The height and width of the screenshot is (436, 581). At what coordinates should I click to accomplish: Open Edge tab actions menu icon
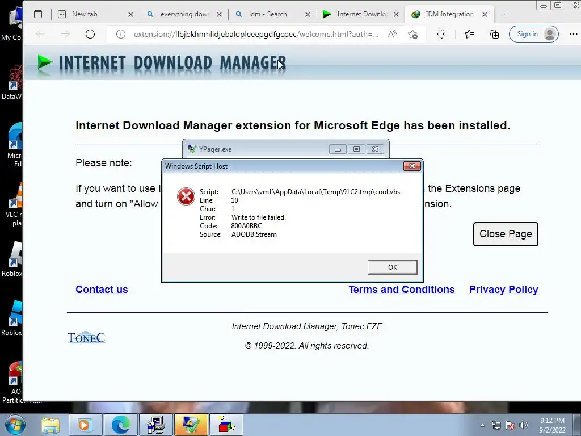point(38,14)
